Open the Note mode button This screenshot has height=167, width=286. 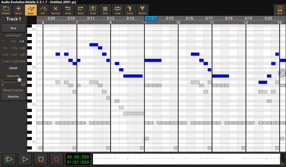[x=13, y=28]
